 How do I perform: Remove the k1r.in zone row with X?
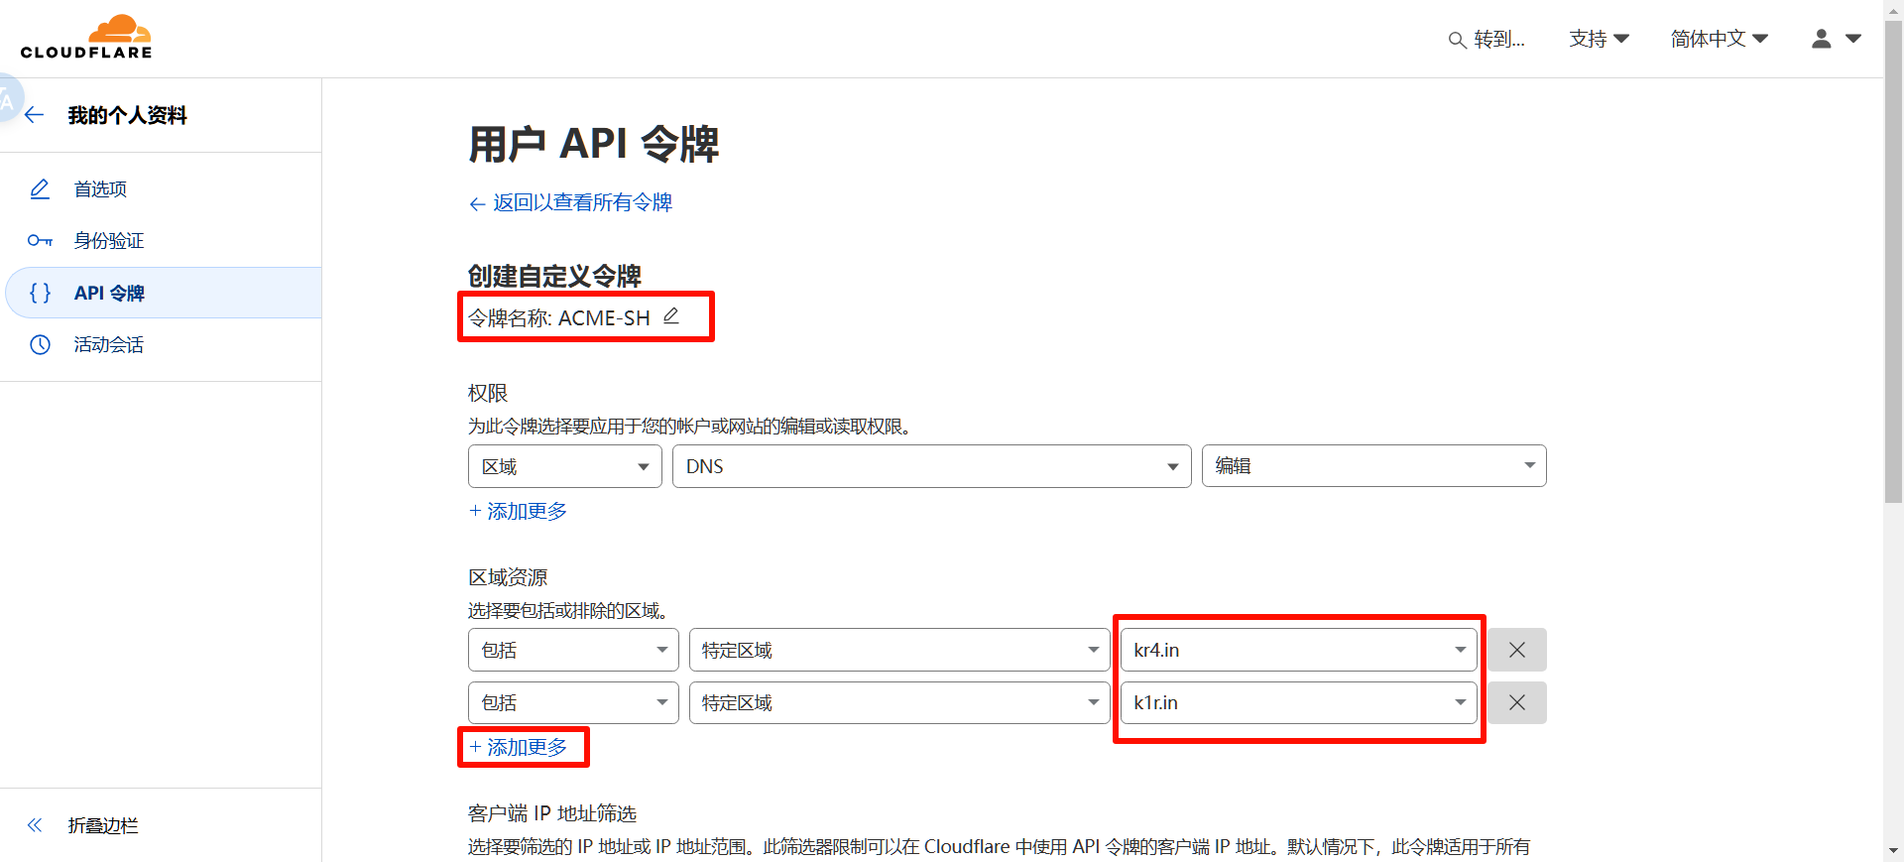coord(1516,702)
